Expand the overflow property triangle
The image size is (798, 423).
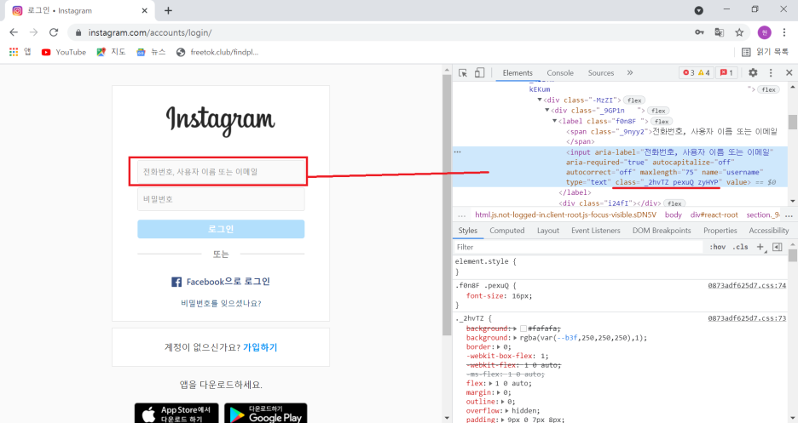point(507,411)
